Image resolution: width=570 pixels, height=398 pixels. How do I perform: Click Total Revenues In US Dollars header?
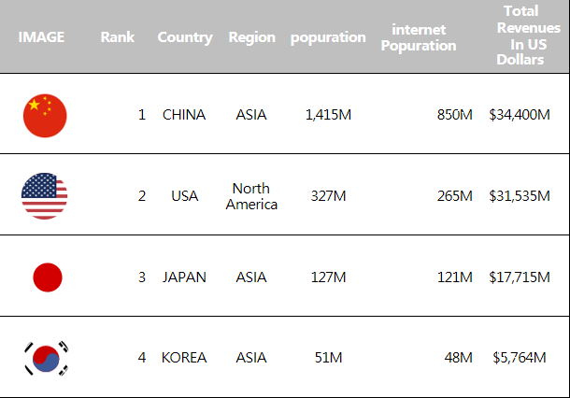click(528, 36)
